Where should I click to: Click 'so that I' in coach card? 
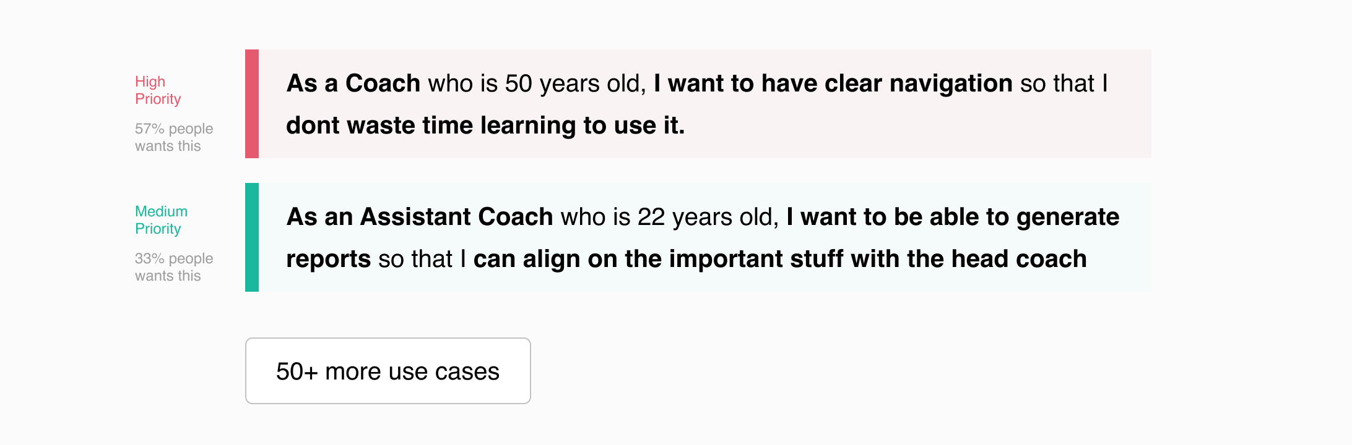tap(1064, 83)
